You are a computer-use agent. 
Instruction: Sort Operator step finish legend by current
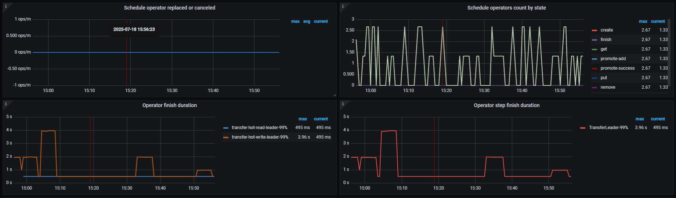pos(658,119)
